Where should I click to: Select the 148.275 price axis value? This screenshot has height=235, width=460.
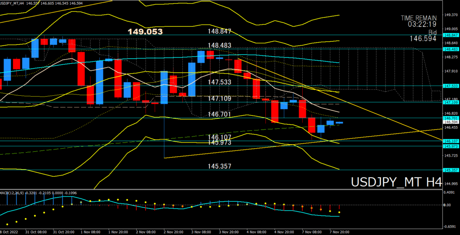coord(451,57)
